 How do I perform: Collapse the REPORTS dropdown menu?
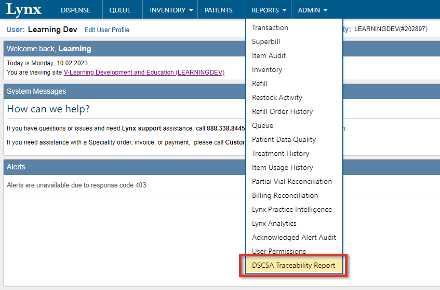pos(269,10)
